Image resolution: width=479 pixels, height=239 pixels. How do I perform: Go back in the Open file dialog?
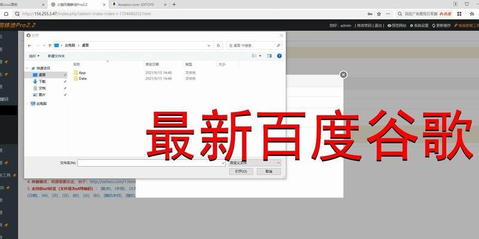[x=29, y=45]
